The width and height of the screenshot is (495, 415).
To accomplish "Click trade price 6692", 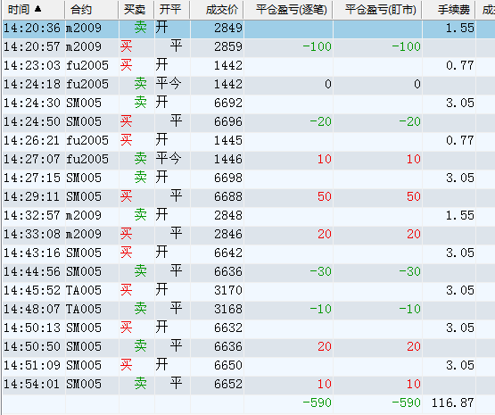I will (228, 103).
